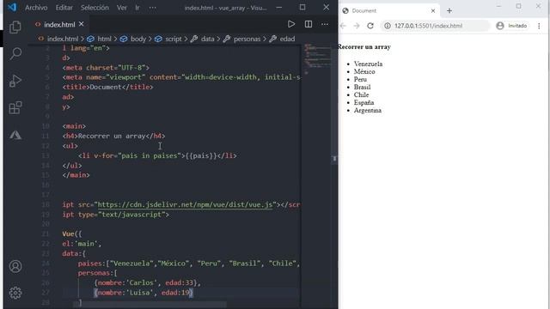The image size is (550, 309).
Task: Click España in the browser list
Action: click(x=364, y=102)
